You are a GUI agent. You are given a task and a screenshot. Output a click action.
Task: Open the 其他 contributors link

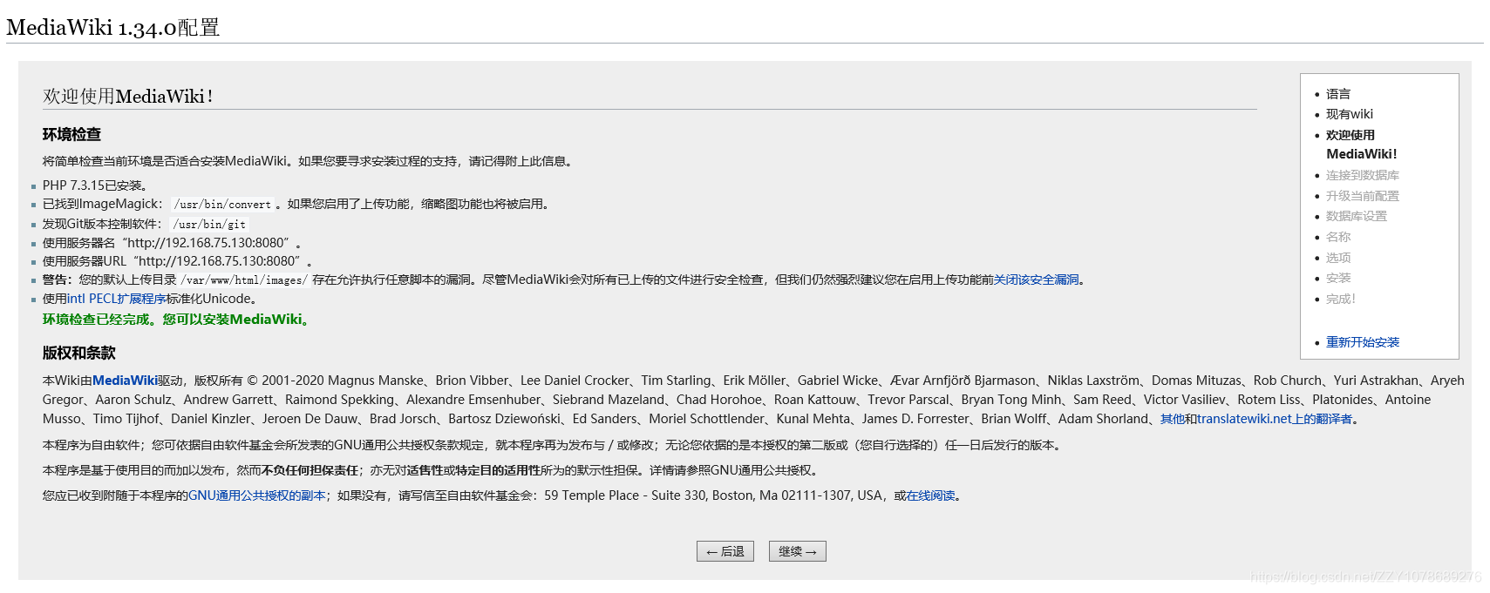1172,419
